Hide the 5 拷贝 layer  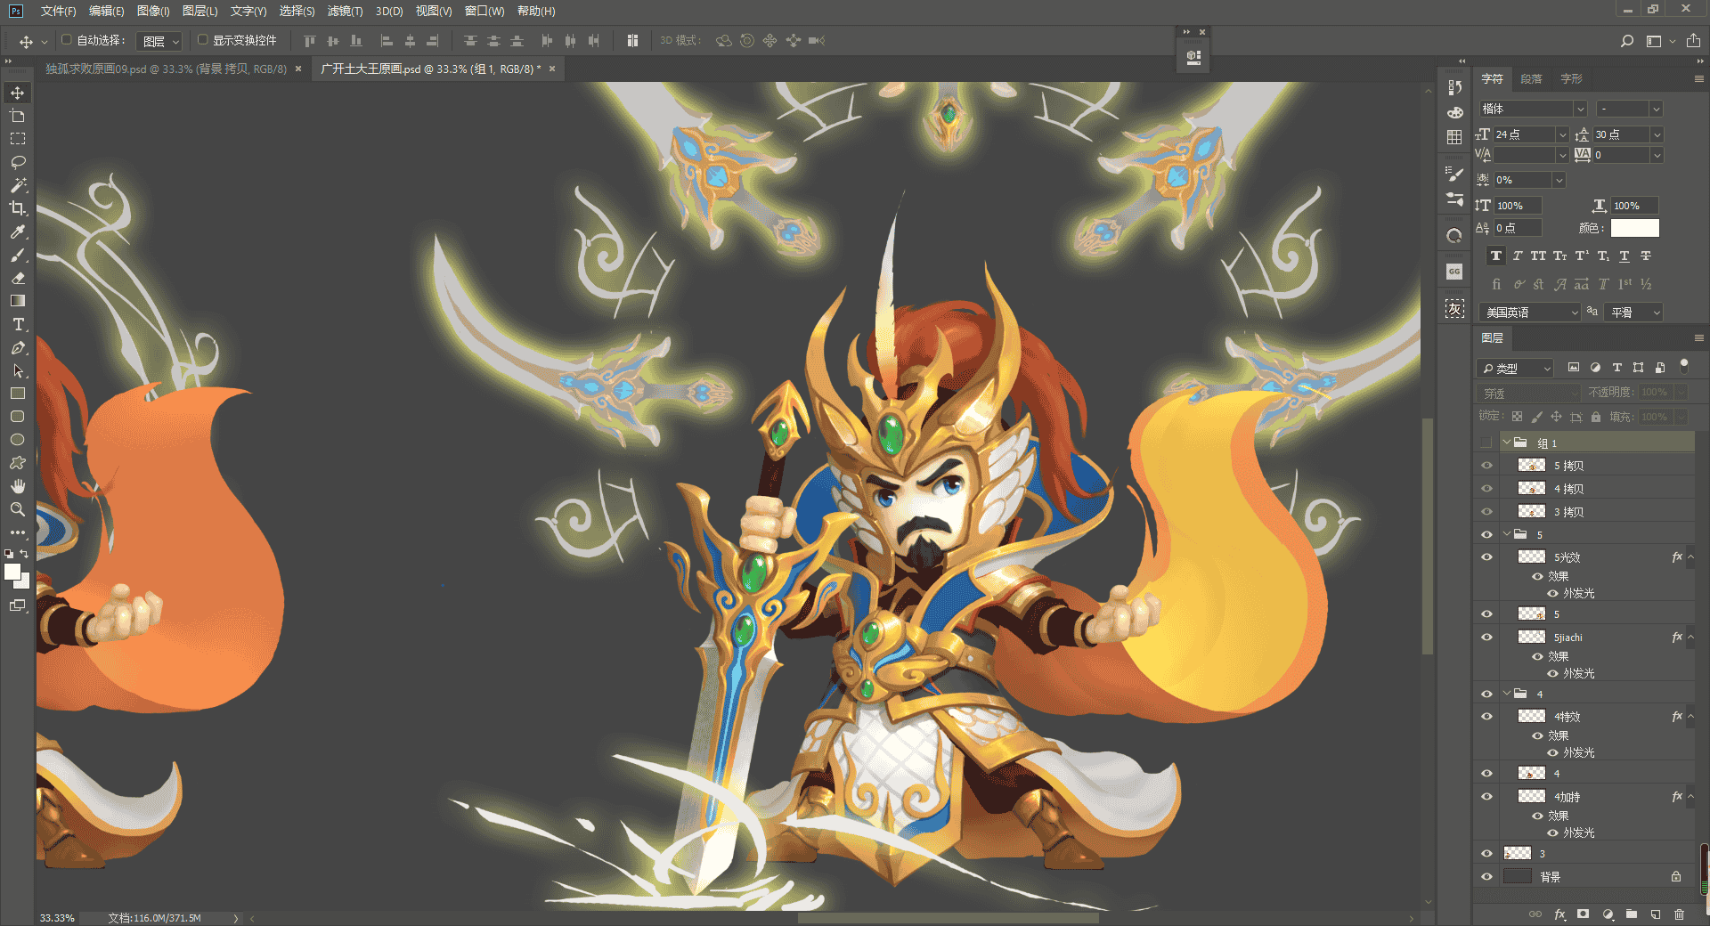(x=1486, y=466)
